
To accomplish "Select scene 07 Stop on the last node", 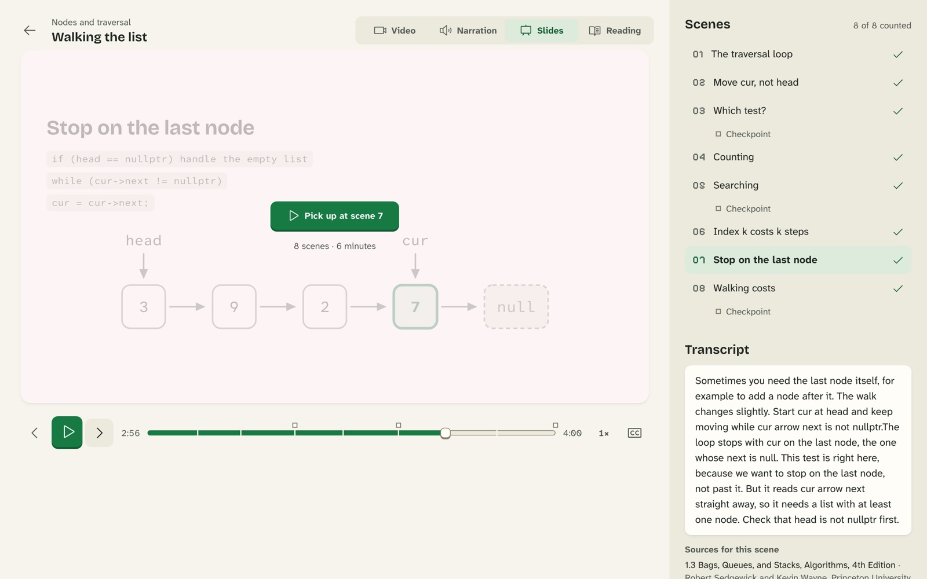I will coord(798,261).
